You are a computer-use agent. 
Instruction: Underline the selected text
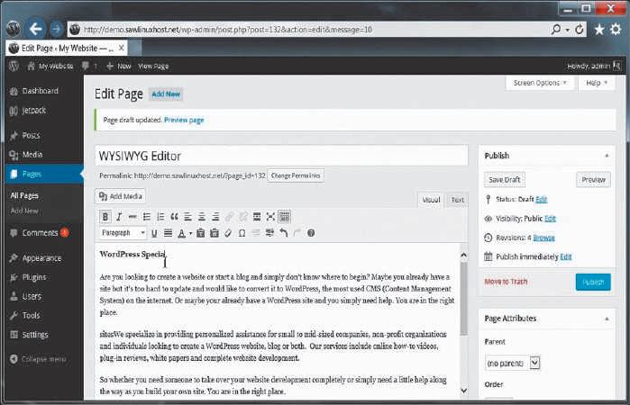click(x=154, y=233)
